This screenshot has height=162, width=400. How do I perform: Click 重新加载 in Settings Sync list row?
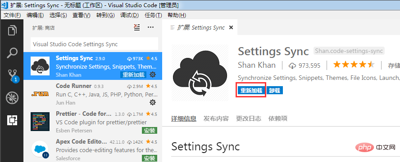(x=133, y=75)
